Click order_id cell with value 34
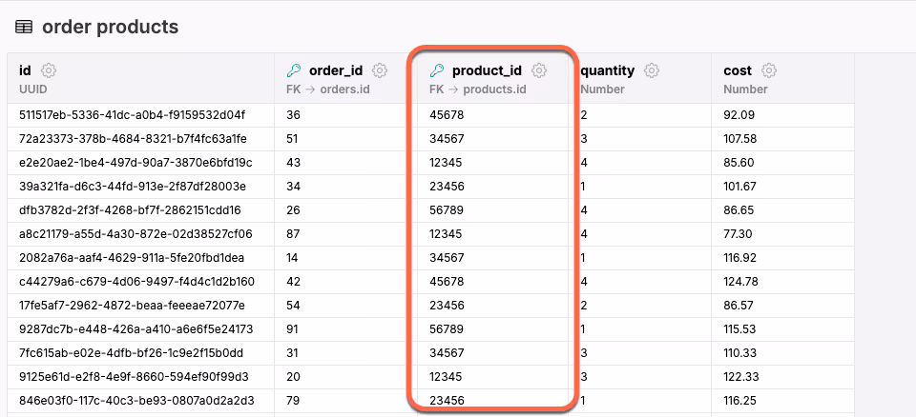The height and width of the screenshot is (417, 916). click(x=345, y=187)
